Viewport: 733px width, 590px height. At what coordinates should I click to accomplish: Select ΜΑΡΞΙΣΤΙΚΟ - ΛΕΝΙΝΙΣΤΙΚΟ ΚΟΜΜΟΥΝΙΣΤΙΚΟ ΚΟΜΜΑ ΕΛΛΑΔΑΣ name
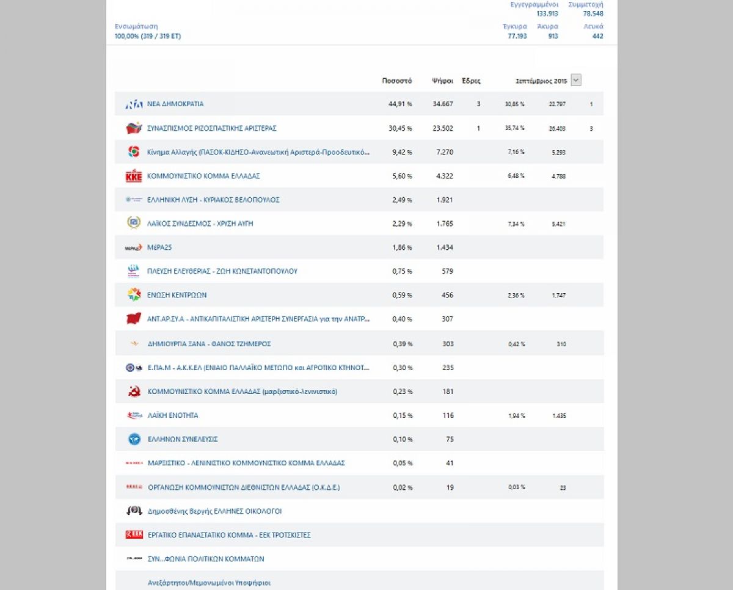click(246, 463)
